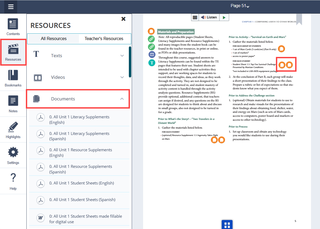
Task: Open All Unit 1 Literacy Supplements (Spanish)
Action: pos(79,136)
